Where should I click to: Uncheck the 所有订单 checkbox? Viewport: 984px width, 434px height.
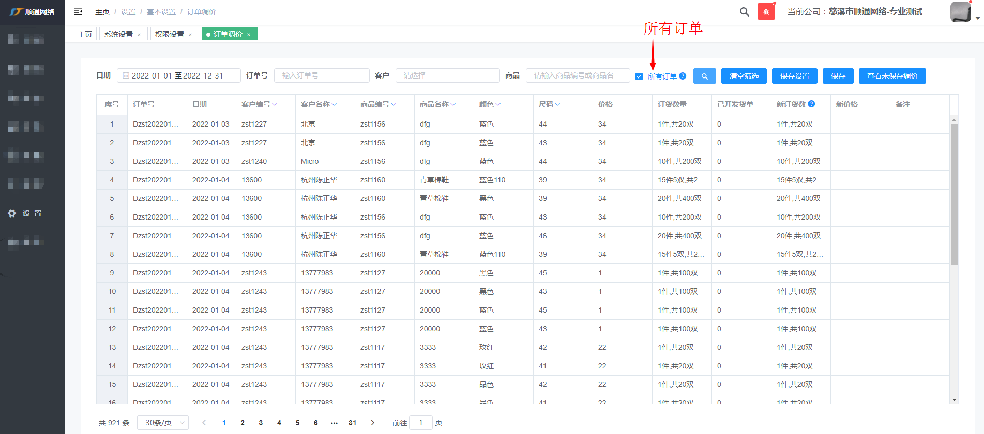(639, 76)
